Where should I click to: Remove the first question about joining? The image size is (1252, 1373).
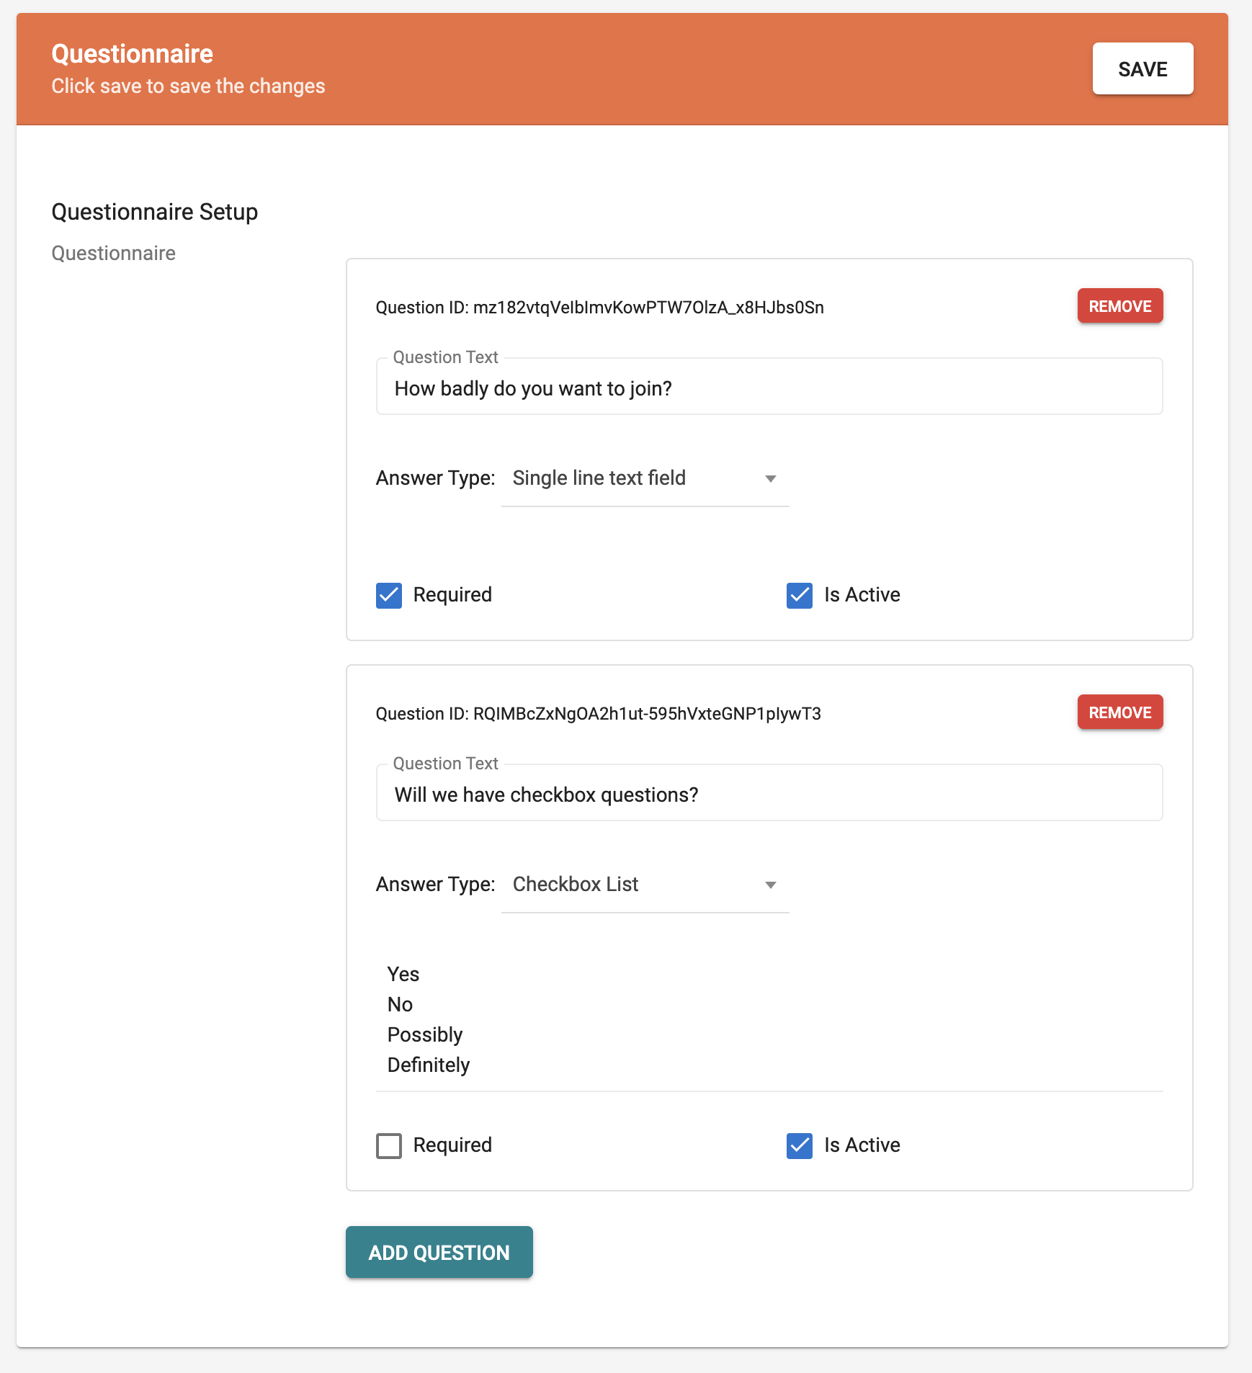1120,306
